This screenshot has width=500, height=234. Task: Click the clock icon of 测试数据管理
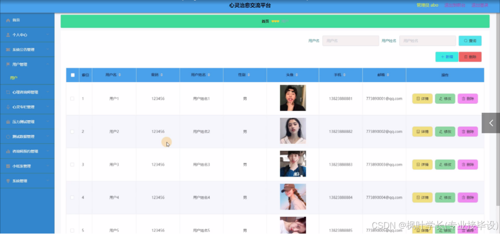tap(8, 137)
